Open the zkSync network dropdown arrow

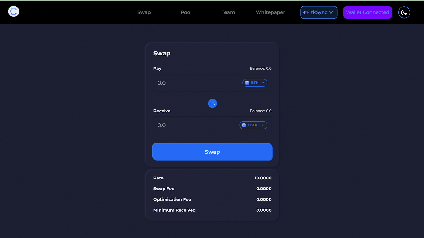tap(331, 12)
